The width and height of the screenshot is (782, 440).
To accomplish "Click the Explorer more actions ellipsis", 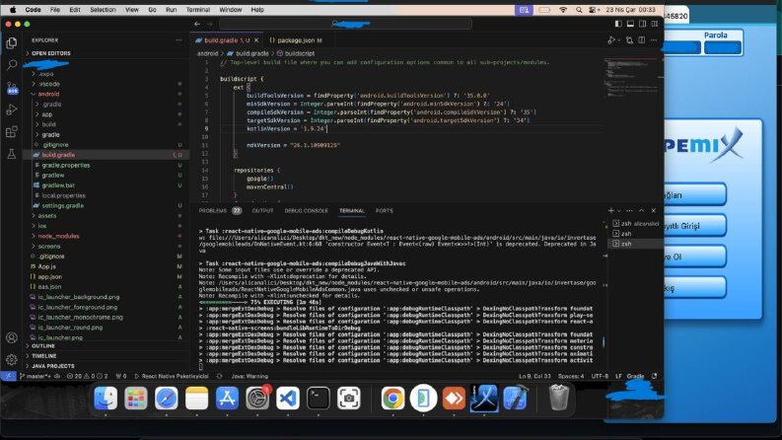I will tap(178, 39).
